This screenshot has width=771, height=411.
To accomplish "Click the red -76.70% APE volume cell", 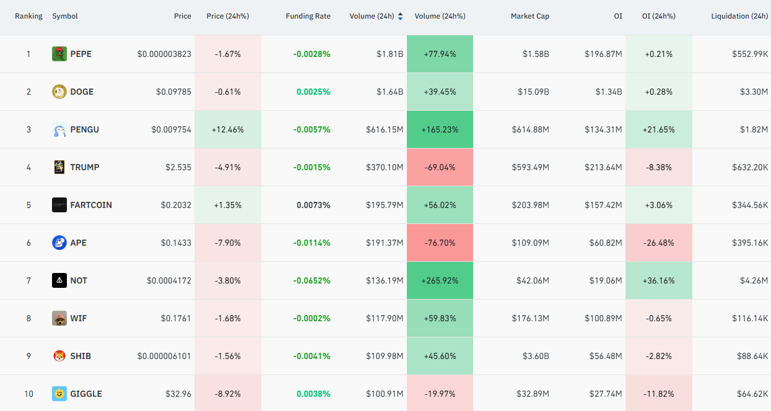I will [x=440, y=243].
